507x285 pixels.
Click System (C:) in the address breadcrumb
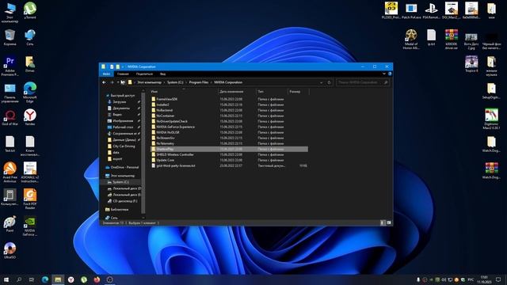pyautogui.click(x=175, y=82)
